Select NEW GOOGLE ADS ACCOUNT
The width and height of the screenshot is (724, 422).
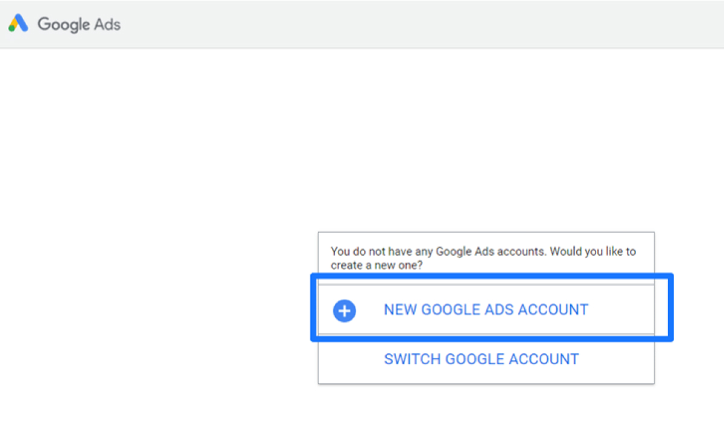(x=486, y=310)
